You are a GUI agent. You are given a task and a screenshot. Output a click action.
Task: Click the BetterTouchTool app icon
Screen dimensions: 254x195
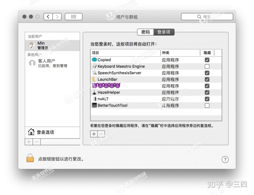94,105
